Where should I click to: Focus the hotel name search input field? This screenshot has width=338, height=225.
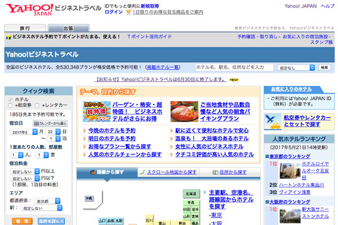tap(234, 67)
